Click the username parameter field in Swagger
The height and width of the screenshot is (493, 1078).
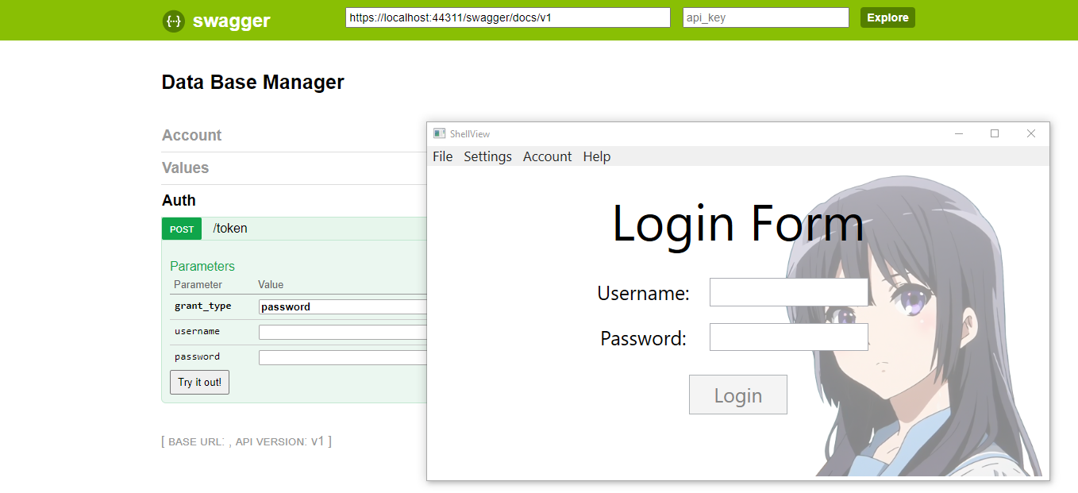[341, 331]
